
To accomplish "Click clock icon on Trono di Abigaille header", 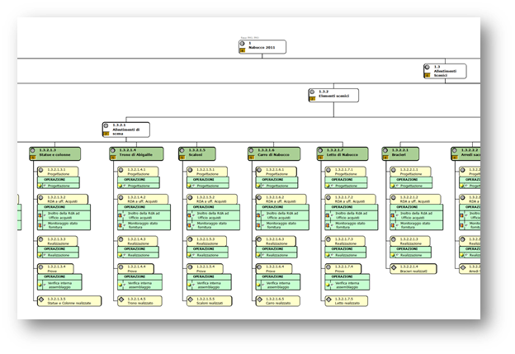I will (x=113, y=151).
